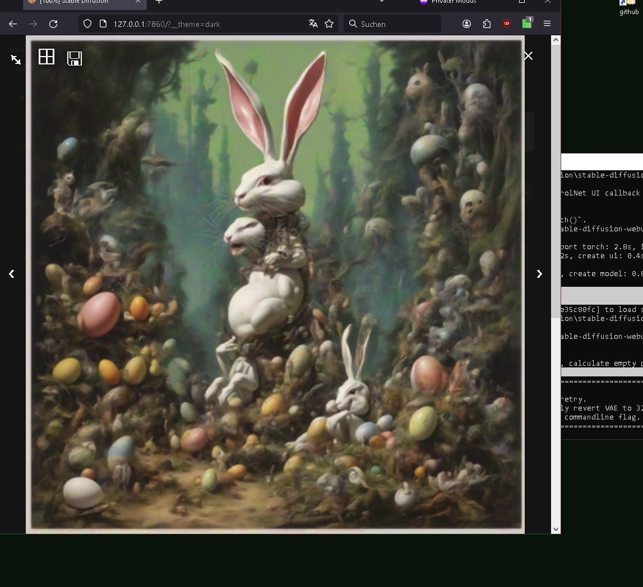Toggle lightbox zoom with the arrows icon
Screen dimensions: 643x587
click(16, 59)
